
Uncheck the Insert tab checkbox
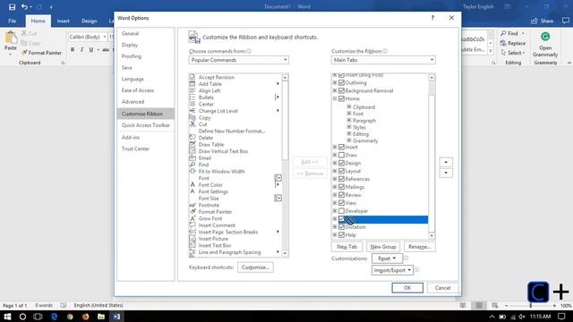341,147
